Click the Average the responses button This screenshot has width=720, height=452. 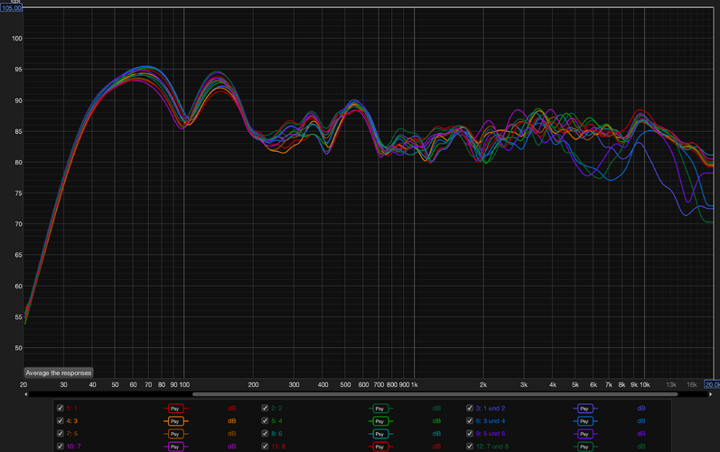[58, 372]
